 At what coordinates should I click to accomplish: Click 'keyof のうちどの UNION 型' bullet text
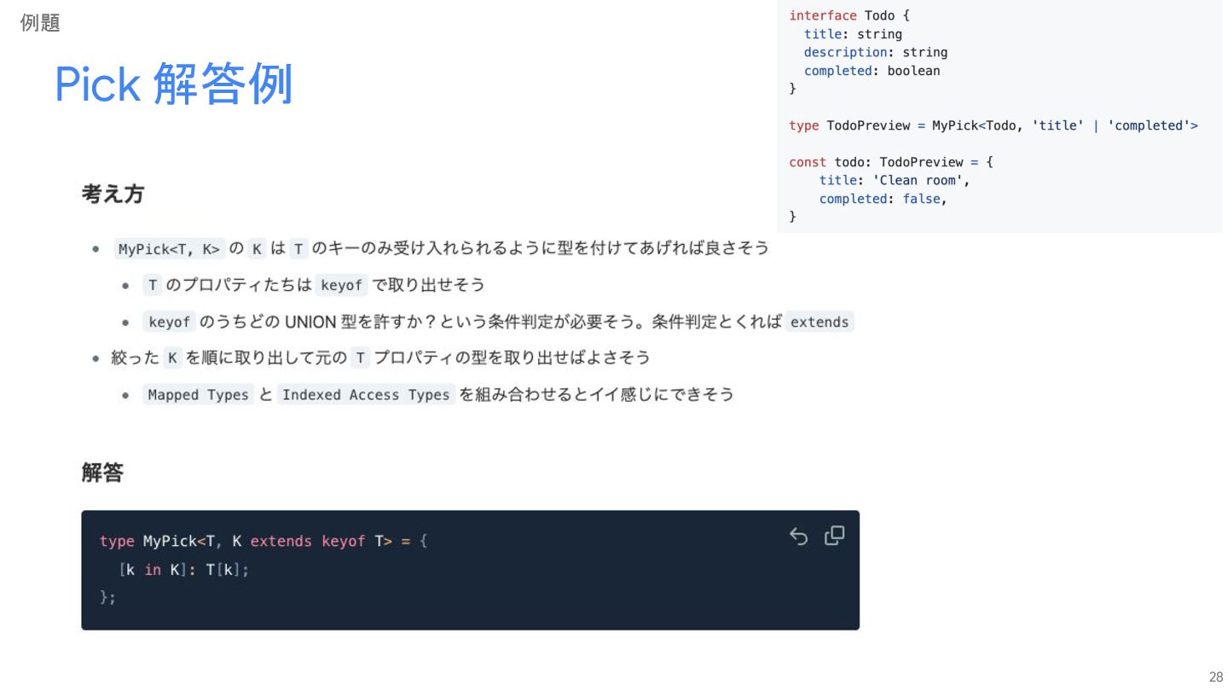[x=498, y=322]
